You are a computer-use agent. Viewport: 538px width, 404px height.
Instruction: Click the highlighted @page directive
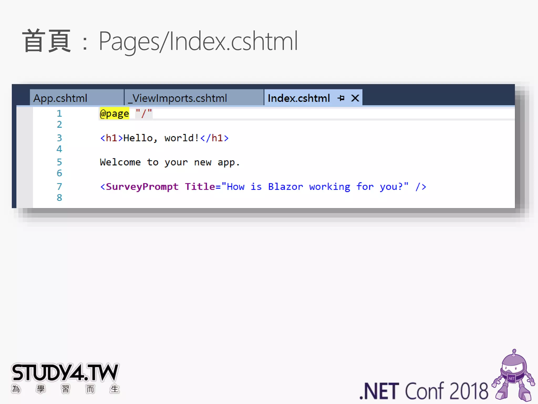114,114
